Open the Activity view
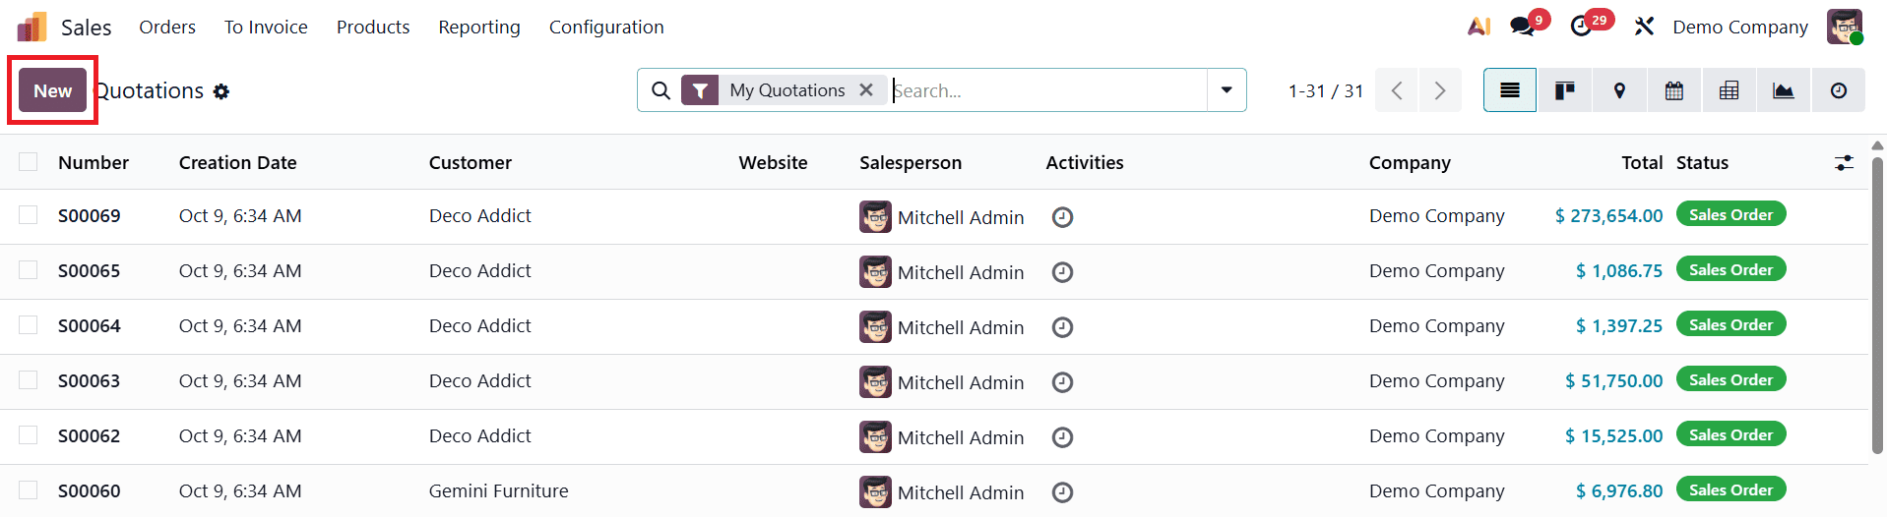The height and width of the screenshot is (517, 1887). (x=1838, y=90)
